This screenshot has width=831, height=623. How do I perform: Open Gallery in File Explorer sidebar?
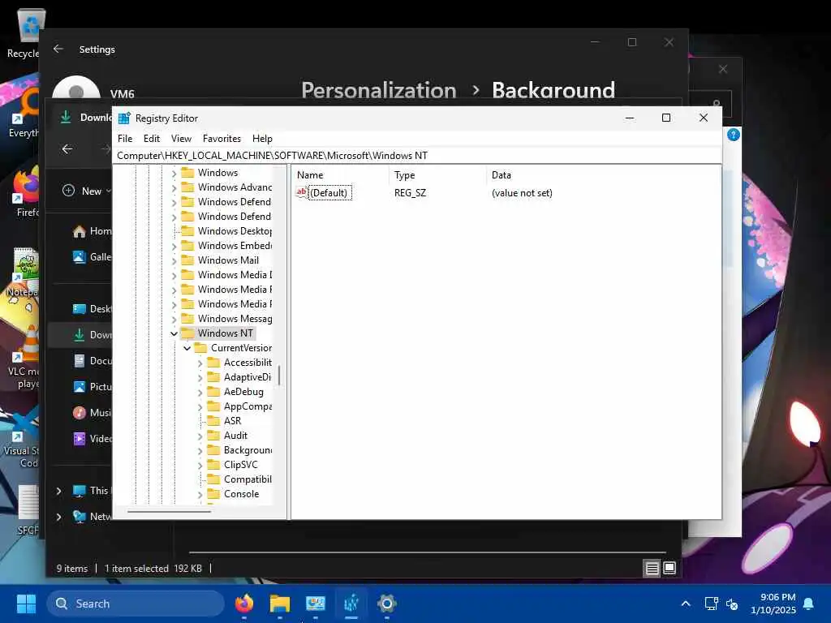[93, 257]
